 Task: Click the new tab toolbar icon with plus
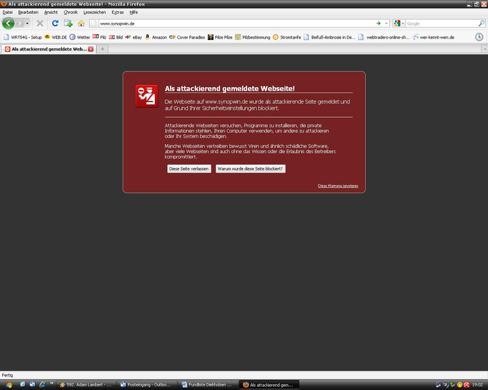[68, 23]
